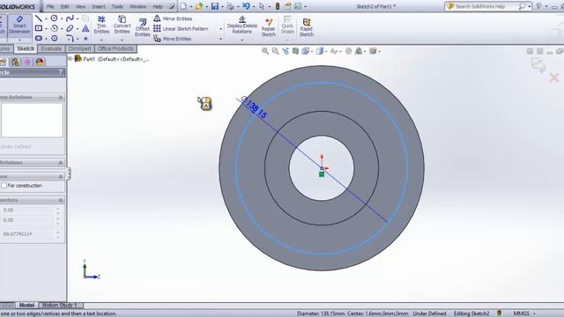The height and width of the screenshot is (317, 564).
Task: Click the first 0.00 center coordinate field
Action: pos(28,210)
